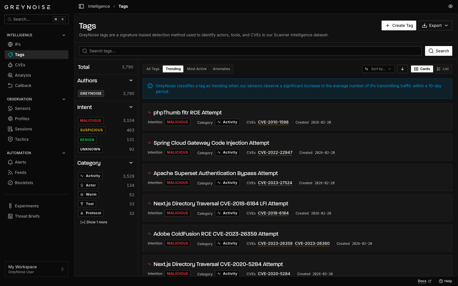Filter by GREYNOISE author

[x=91, y=94]
